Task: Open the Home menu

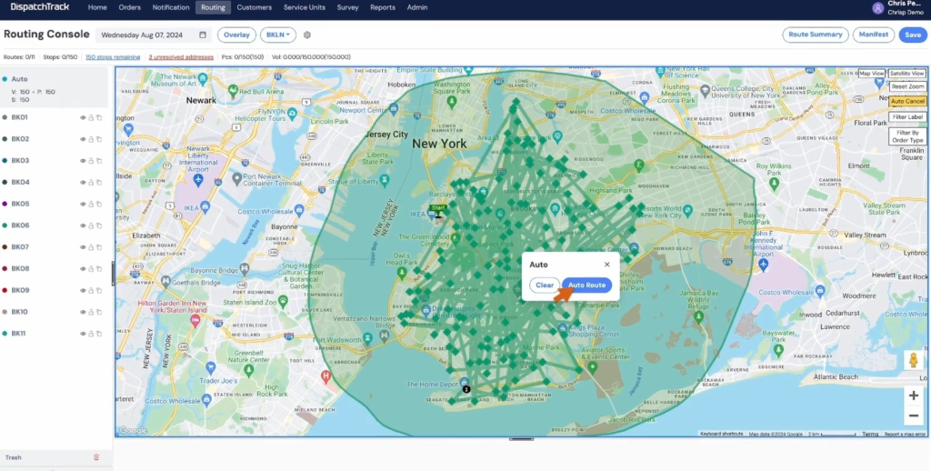Action: point(97,7)
